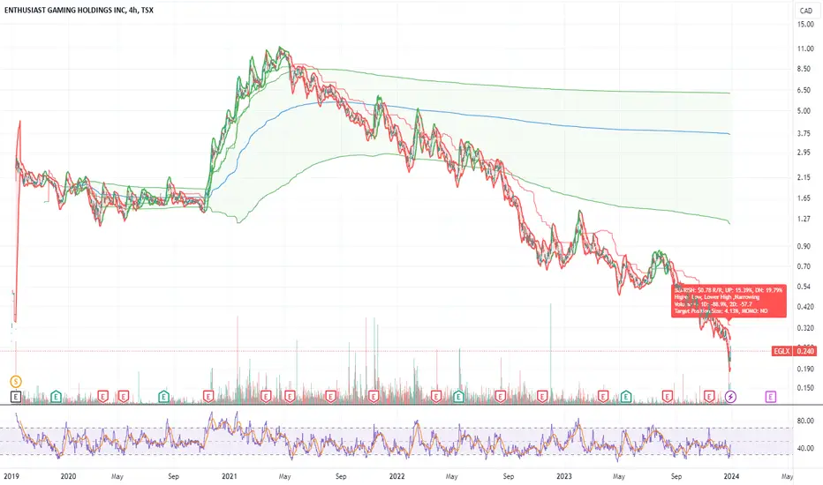Click the 0.420 price axis label
Screen dimensions: 823x485
click(x=805, y=307)
